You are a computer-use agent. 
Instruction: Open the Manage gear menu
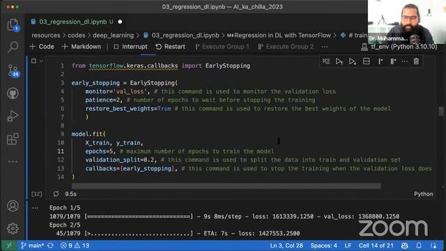click(x=13, y=228)
